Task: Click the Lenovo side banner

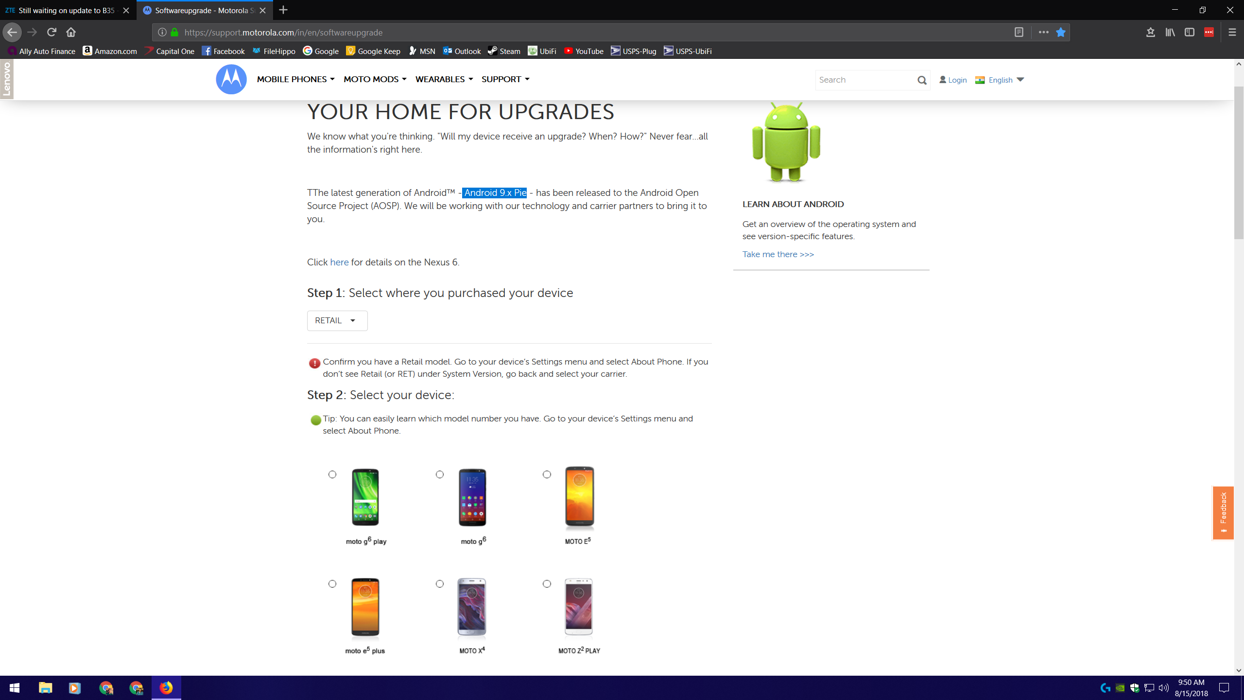Action: click(6, 79)
